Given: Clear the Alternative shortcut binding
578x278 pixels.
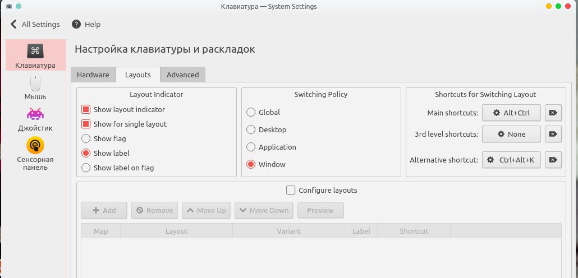Looking at the screenshot, I should click(x=553, y=160).
